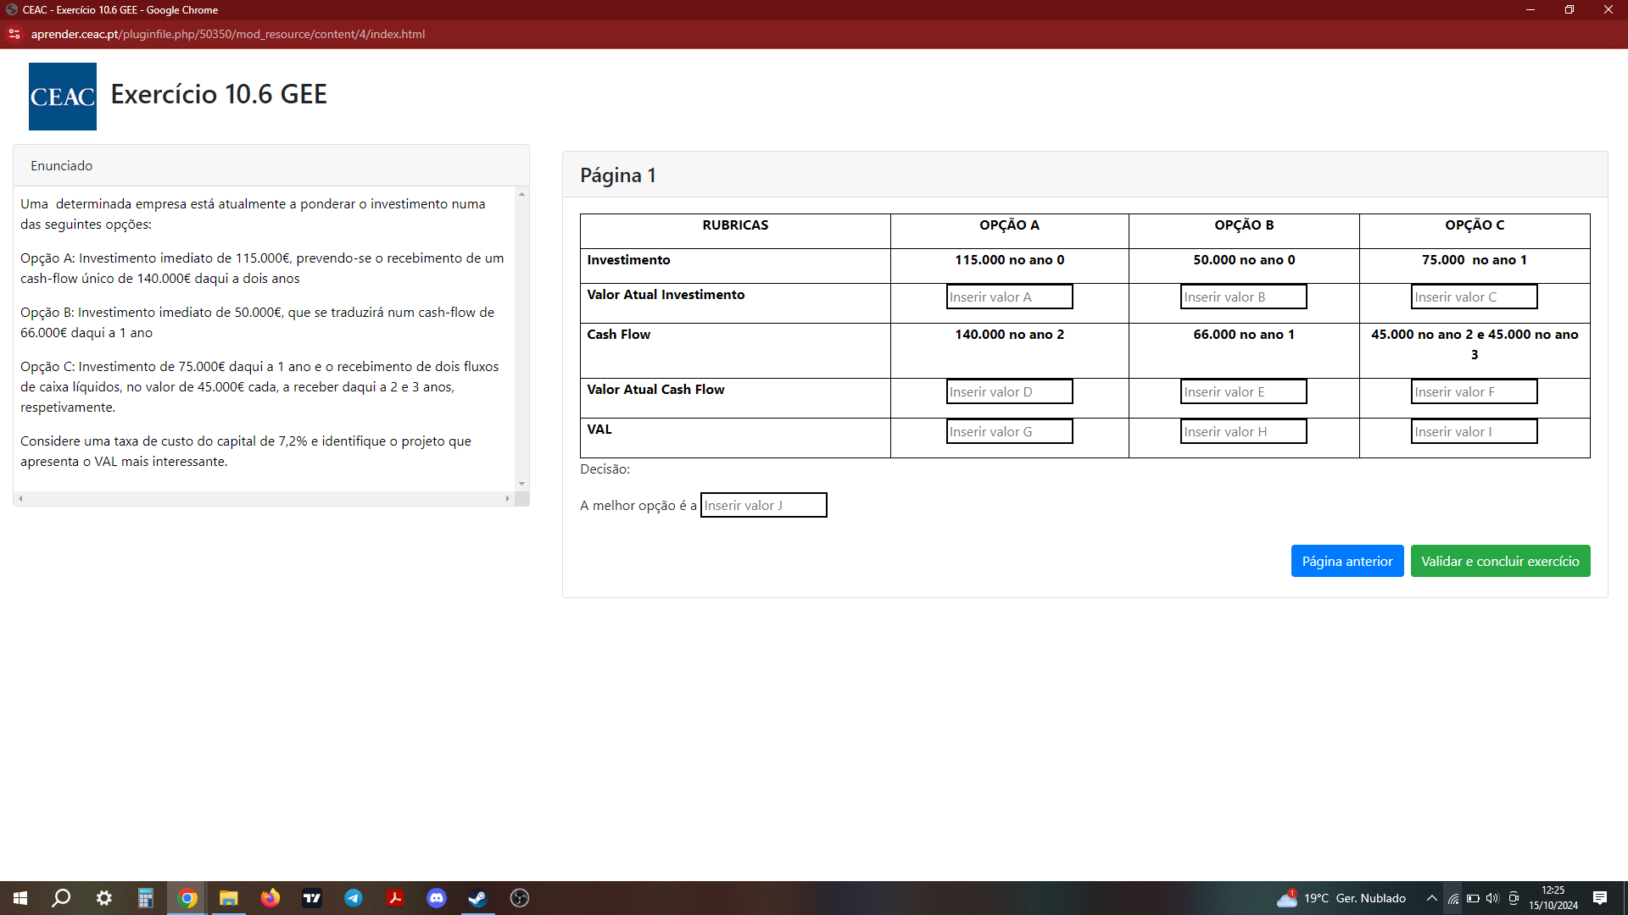
Task: Click 'Inserir valor C' input field
Action: click(x=1474, y=297)
